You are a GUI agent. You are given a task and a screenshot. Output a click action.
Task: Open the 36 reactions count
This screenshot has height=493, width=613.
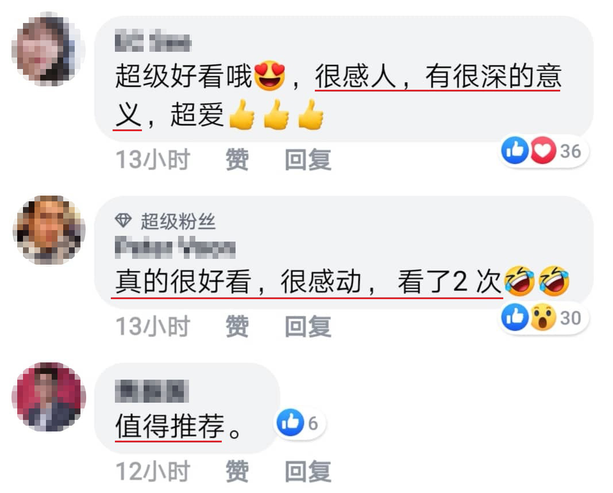coord(570,151)
